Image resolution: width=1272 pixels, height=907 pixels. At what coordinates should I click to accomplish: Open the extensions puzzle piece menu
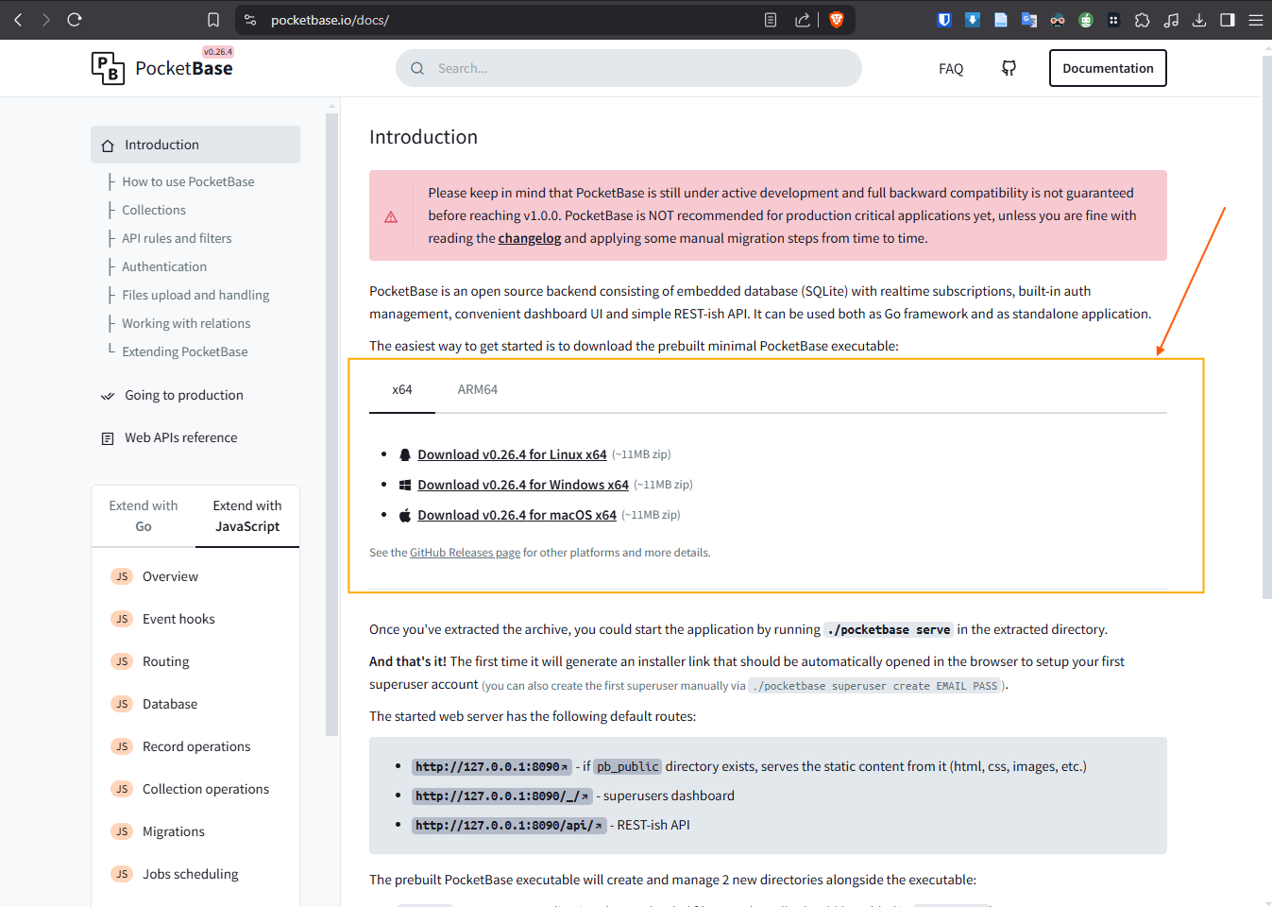tap(1143, 20)
